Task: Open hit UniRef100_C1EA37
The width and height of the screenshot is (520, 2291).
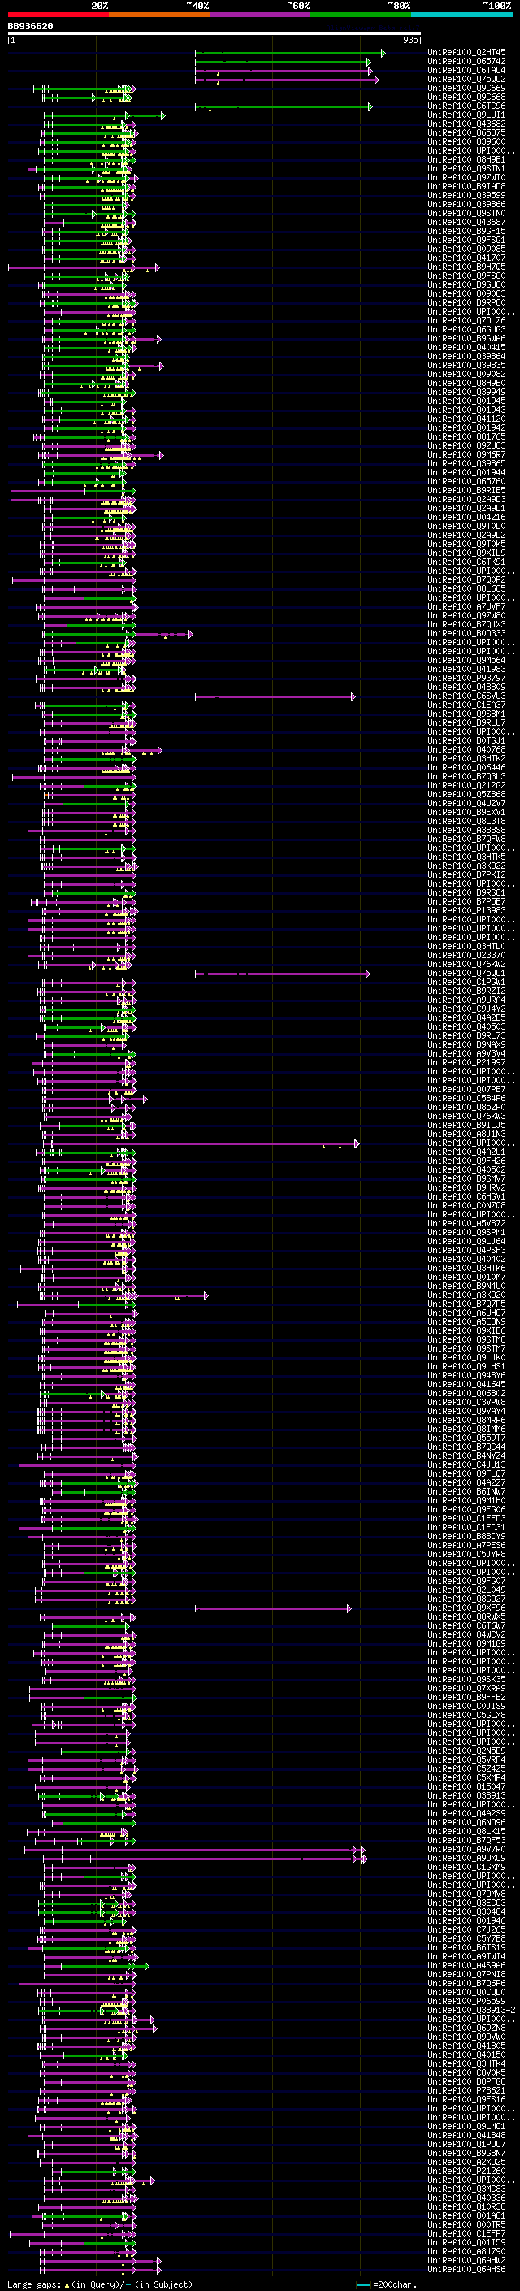Action: click(466, 705)
